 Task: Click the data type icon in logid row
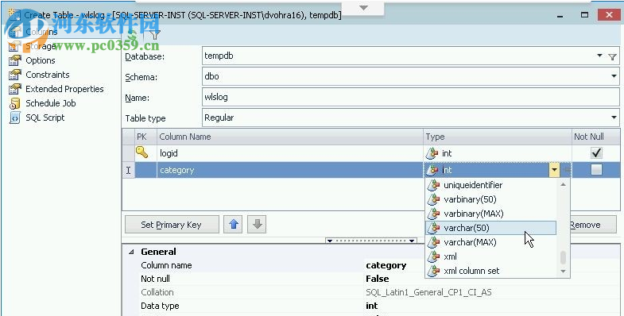coord(432,153)
